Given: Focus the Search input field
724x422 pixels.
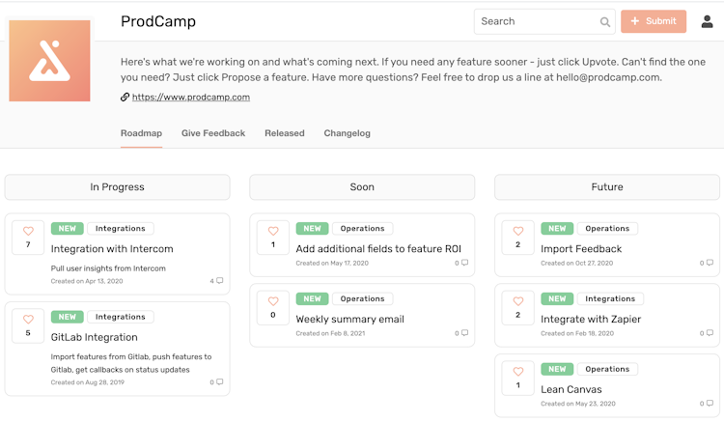Looking at the screenshot, I should coord(536,21).
